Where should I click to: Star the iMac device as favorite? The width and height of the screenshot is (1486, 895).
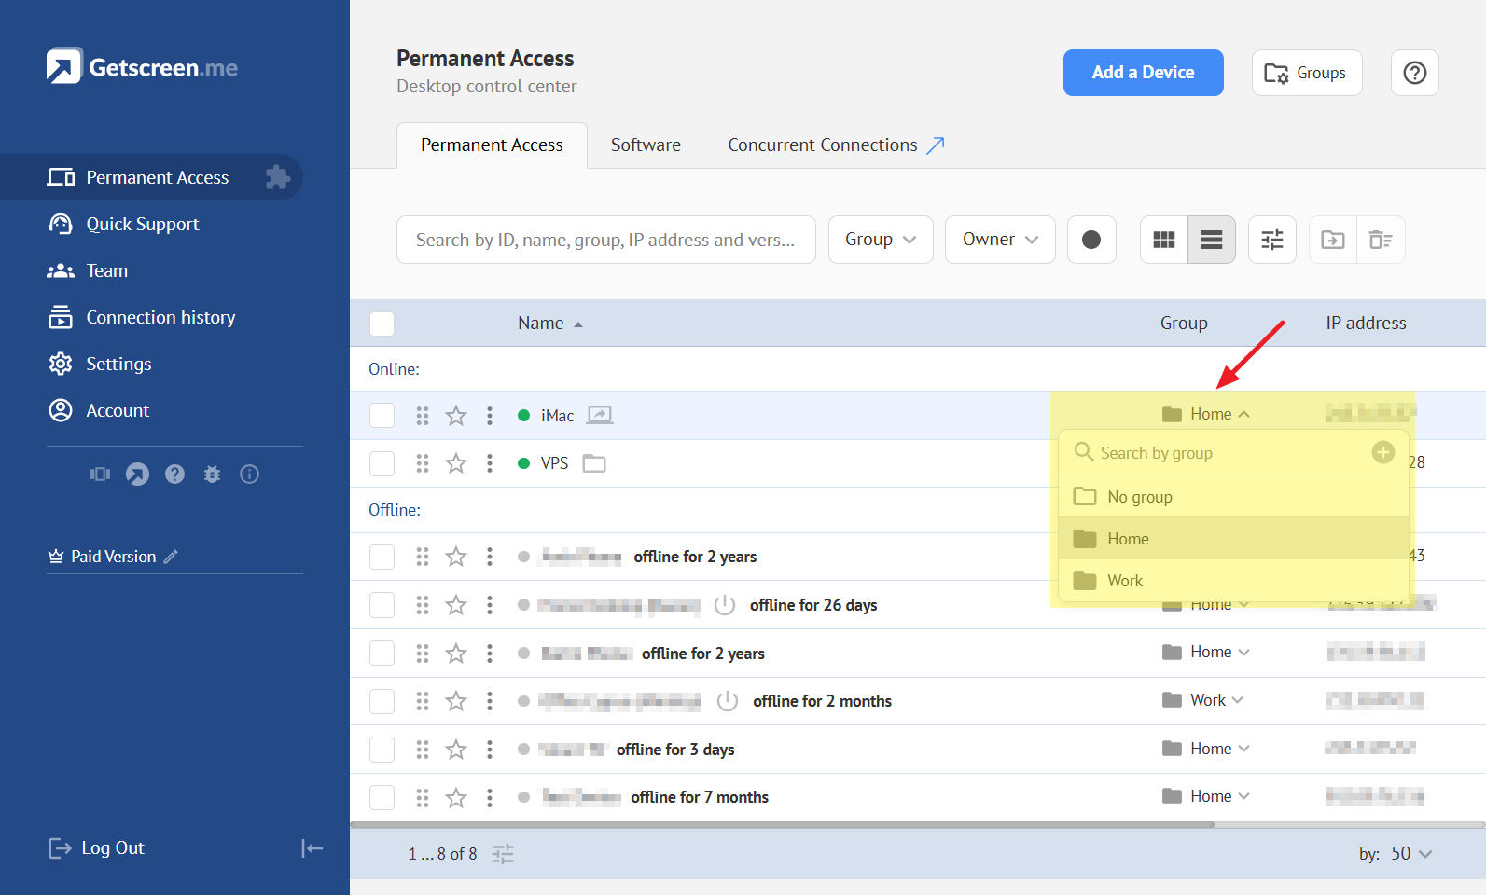455,416
